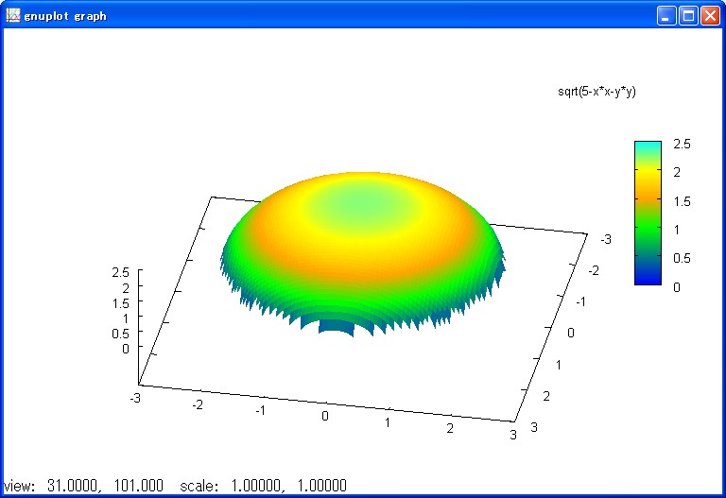Click the 1 tick label on the right y-axis
The height and width of the screenshot is (498, 726).
(559, 365)
